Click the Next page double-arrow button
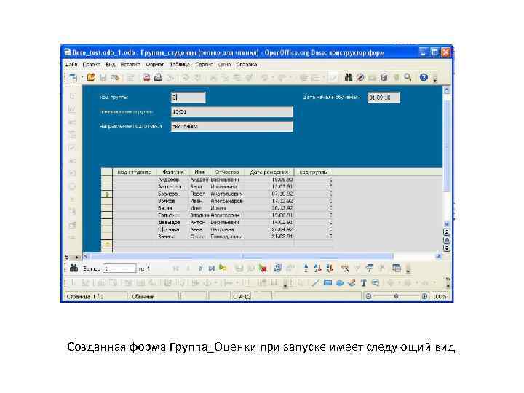The image size is (524, 393). pyautogui.click(x=446, y=248)
